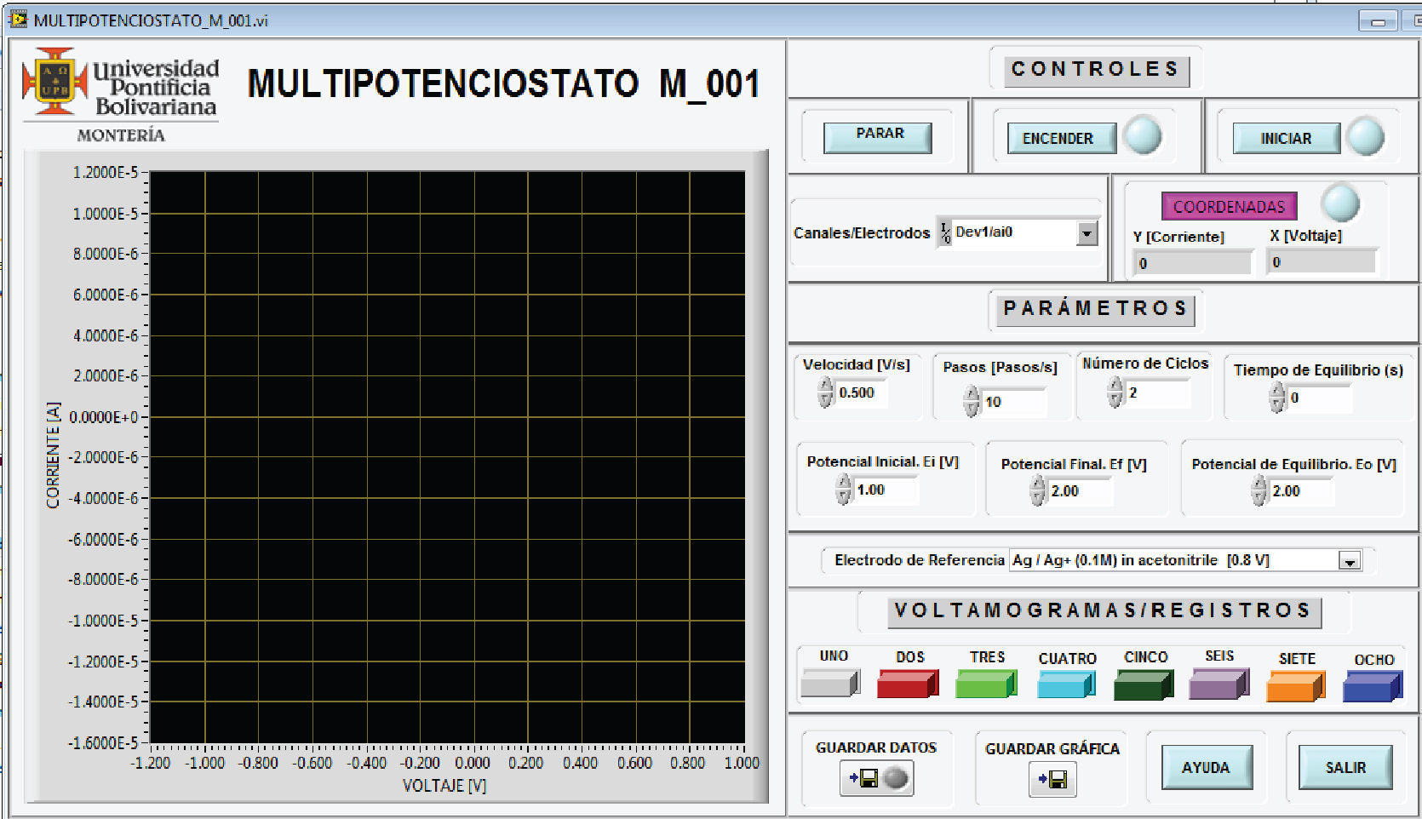Select the cyan CUATRO voltammogram block

point(1065,684)
